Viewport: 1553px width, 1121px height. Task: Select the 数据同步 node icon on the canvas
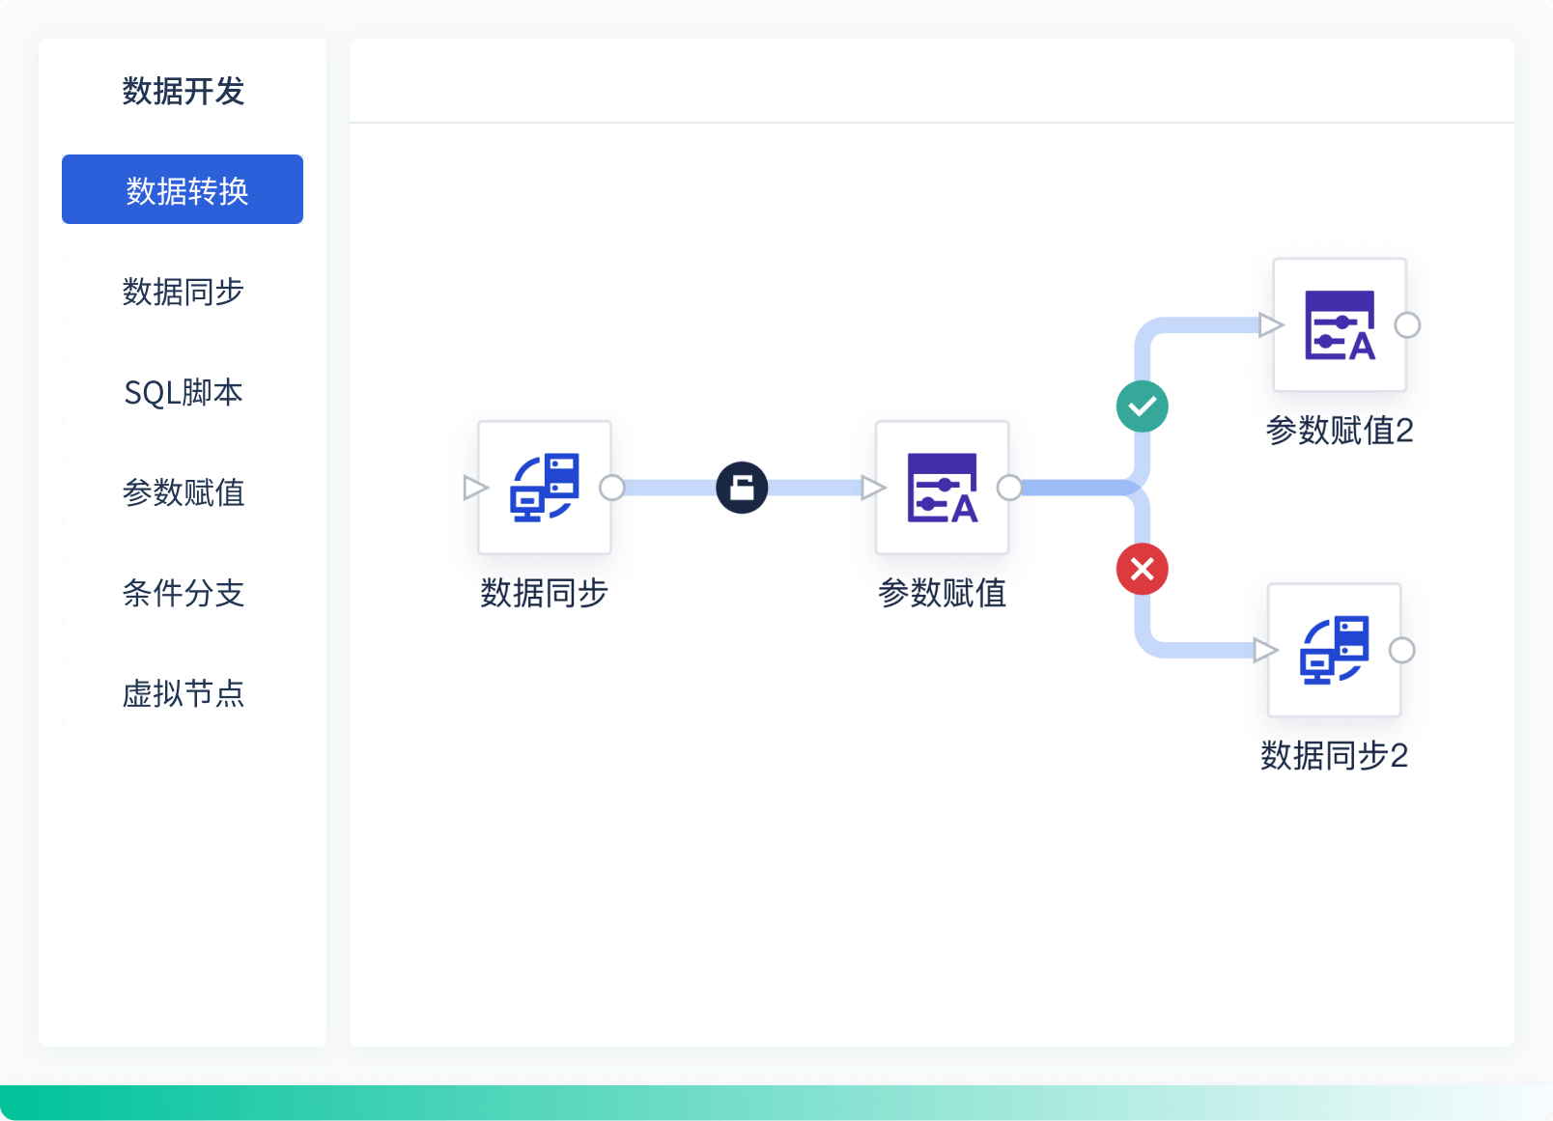pos(544,487)
